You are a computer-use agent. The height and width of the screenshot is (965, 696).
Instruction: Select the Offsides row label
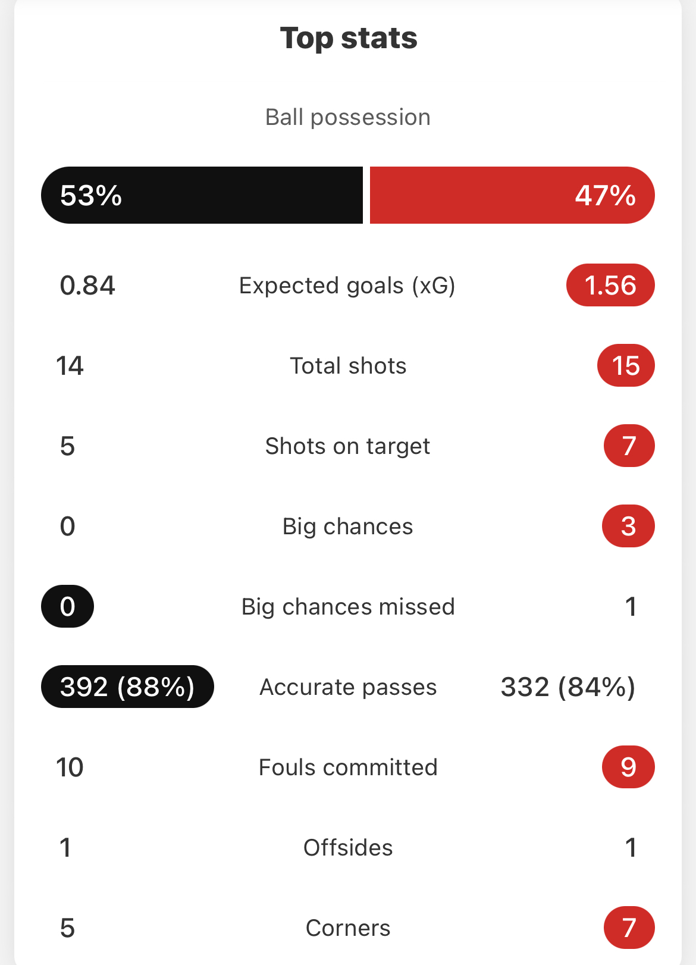tap(348, 848)
